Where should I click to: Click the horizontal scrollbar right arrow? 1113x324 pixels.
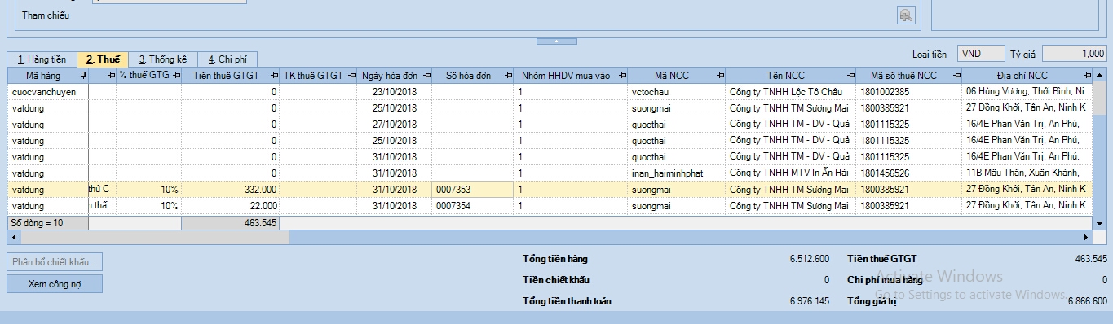(x=1086, y=237)
